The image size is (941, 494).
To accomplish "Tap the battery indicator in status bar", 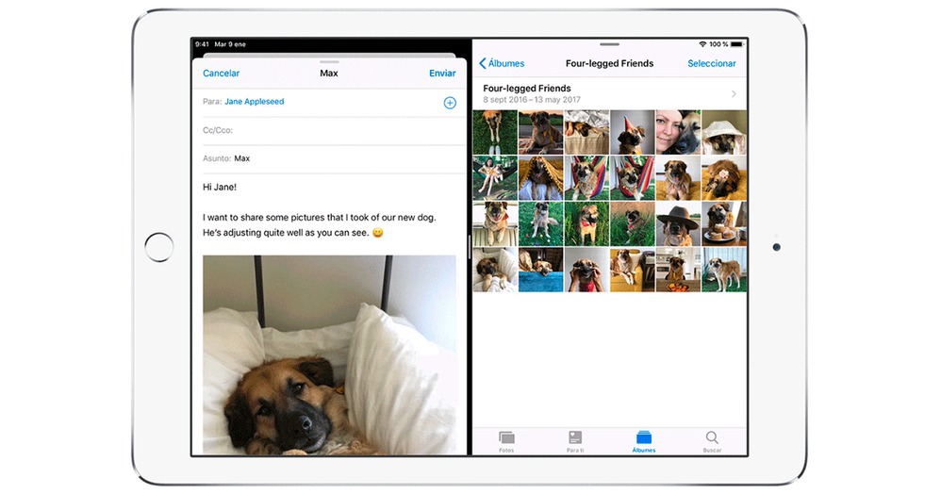I will coord(735,44).
